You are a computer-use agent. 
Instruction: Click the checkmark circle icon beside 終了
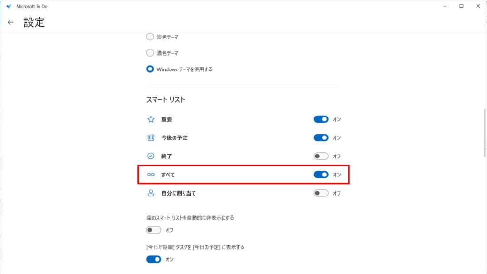pos(151,156)
